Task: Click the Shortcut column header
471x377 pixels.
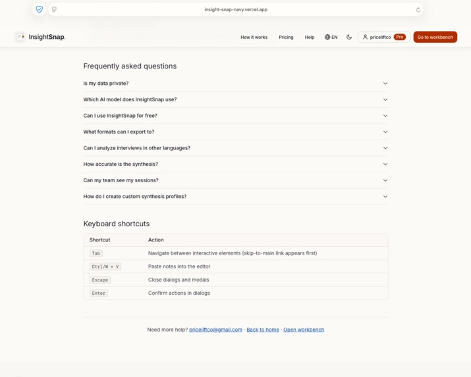Action: 99,240
